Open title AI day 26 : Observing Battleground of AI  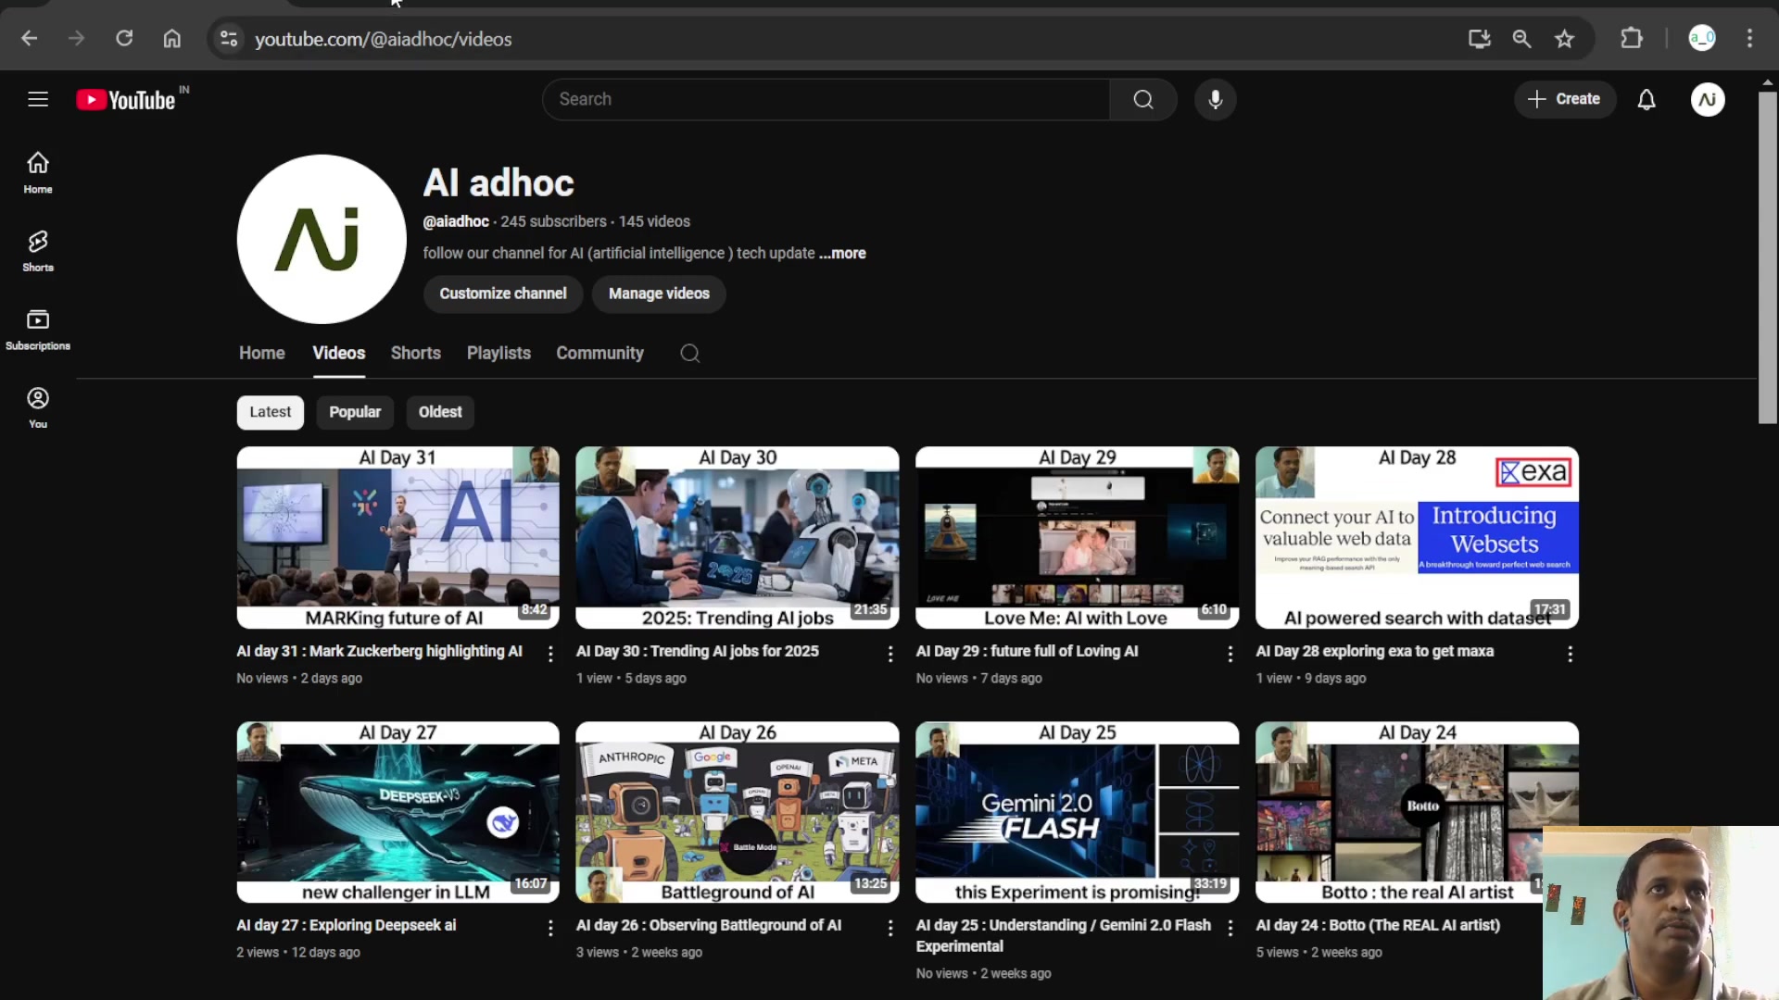pos(709,926)
